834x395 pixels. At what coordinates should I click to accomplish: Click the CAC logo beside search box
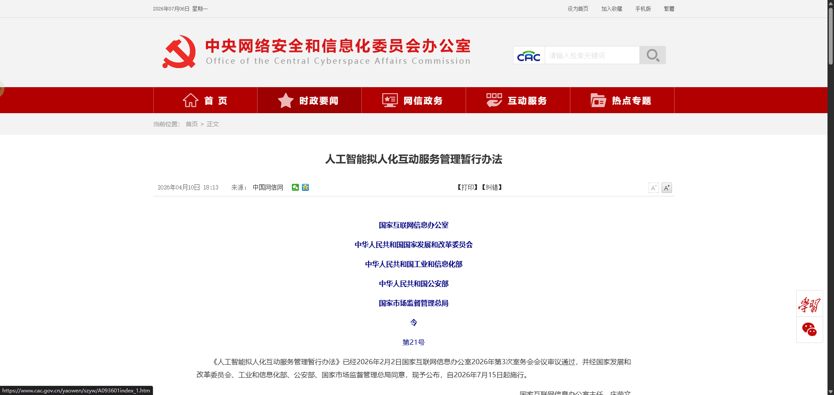[529, 56]
